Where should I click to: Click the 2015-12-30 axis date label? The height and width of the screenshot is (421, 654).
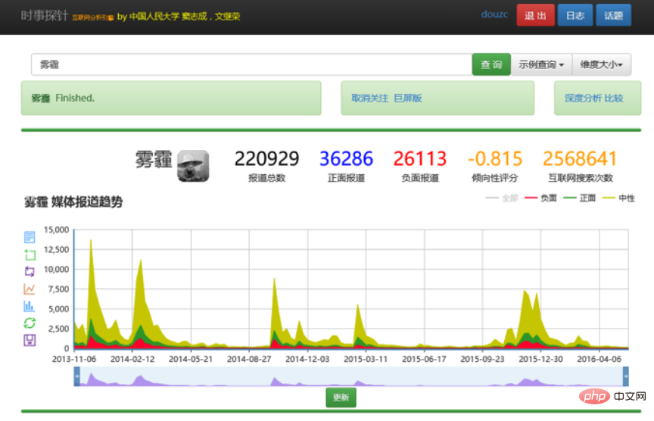pos(540,359)
